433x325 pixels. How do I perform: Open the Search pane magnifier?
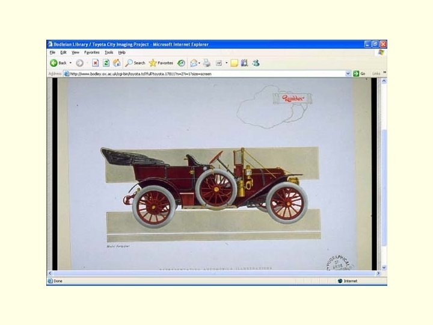point(135,63)
